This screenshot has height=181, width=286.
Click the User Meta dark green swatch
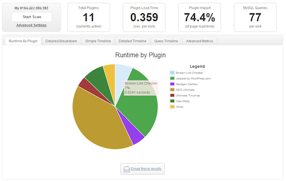172,101
